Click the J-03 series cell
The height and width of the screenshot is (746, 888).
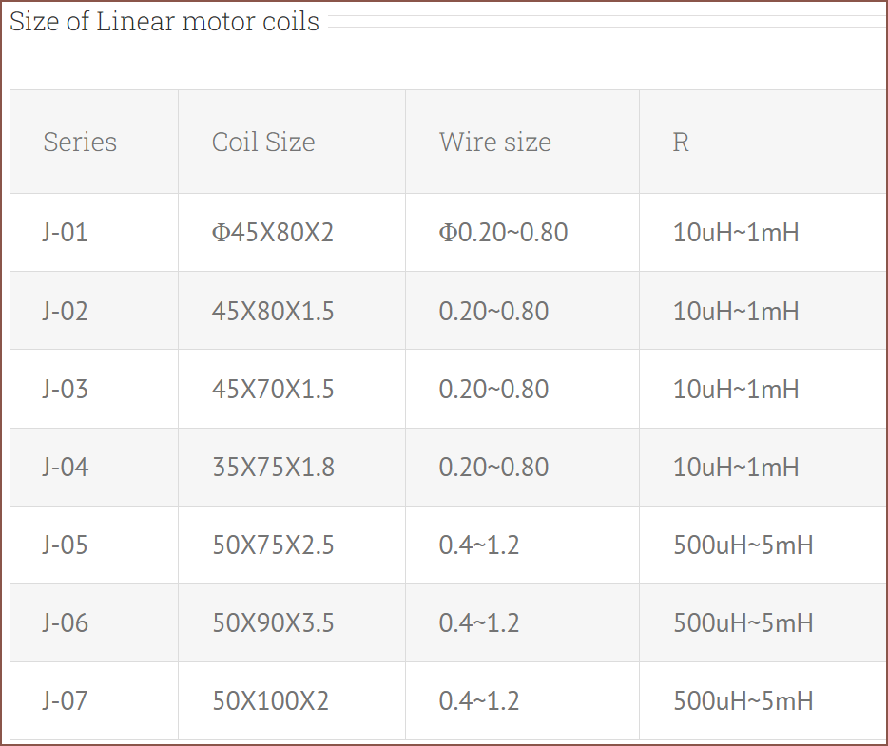tap(66, 389)
